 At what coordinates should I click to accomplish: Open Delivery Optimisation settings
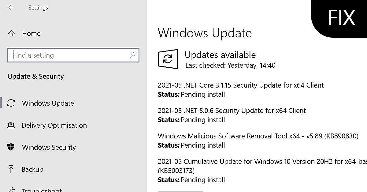pyautogui.click(x=54, y=125)
